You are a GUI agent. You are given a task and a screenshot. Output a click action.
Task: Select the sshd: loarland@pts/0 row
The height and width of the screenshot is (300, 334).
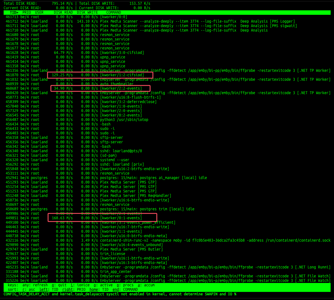click(167, 151)
